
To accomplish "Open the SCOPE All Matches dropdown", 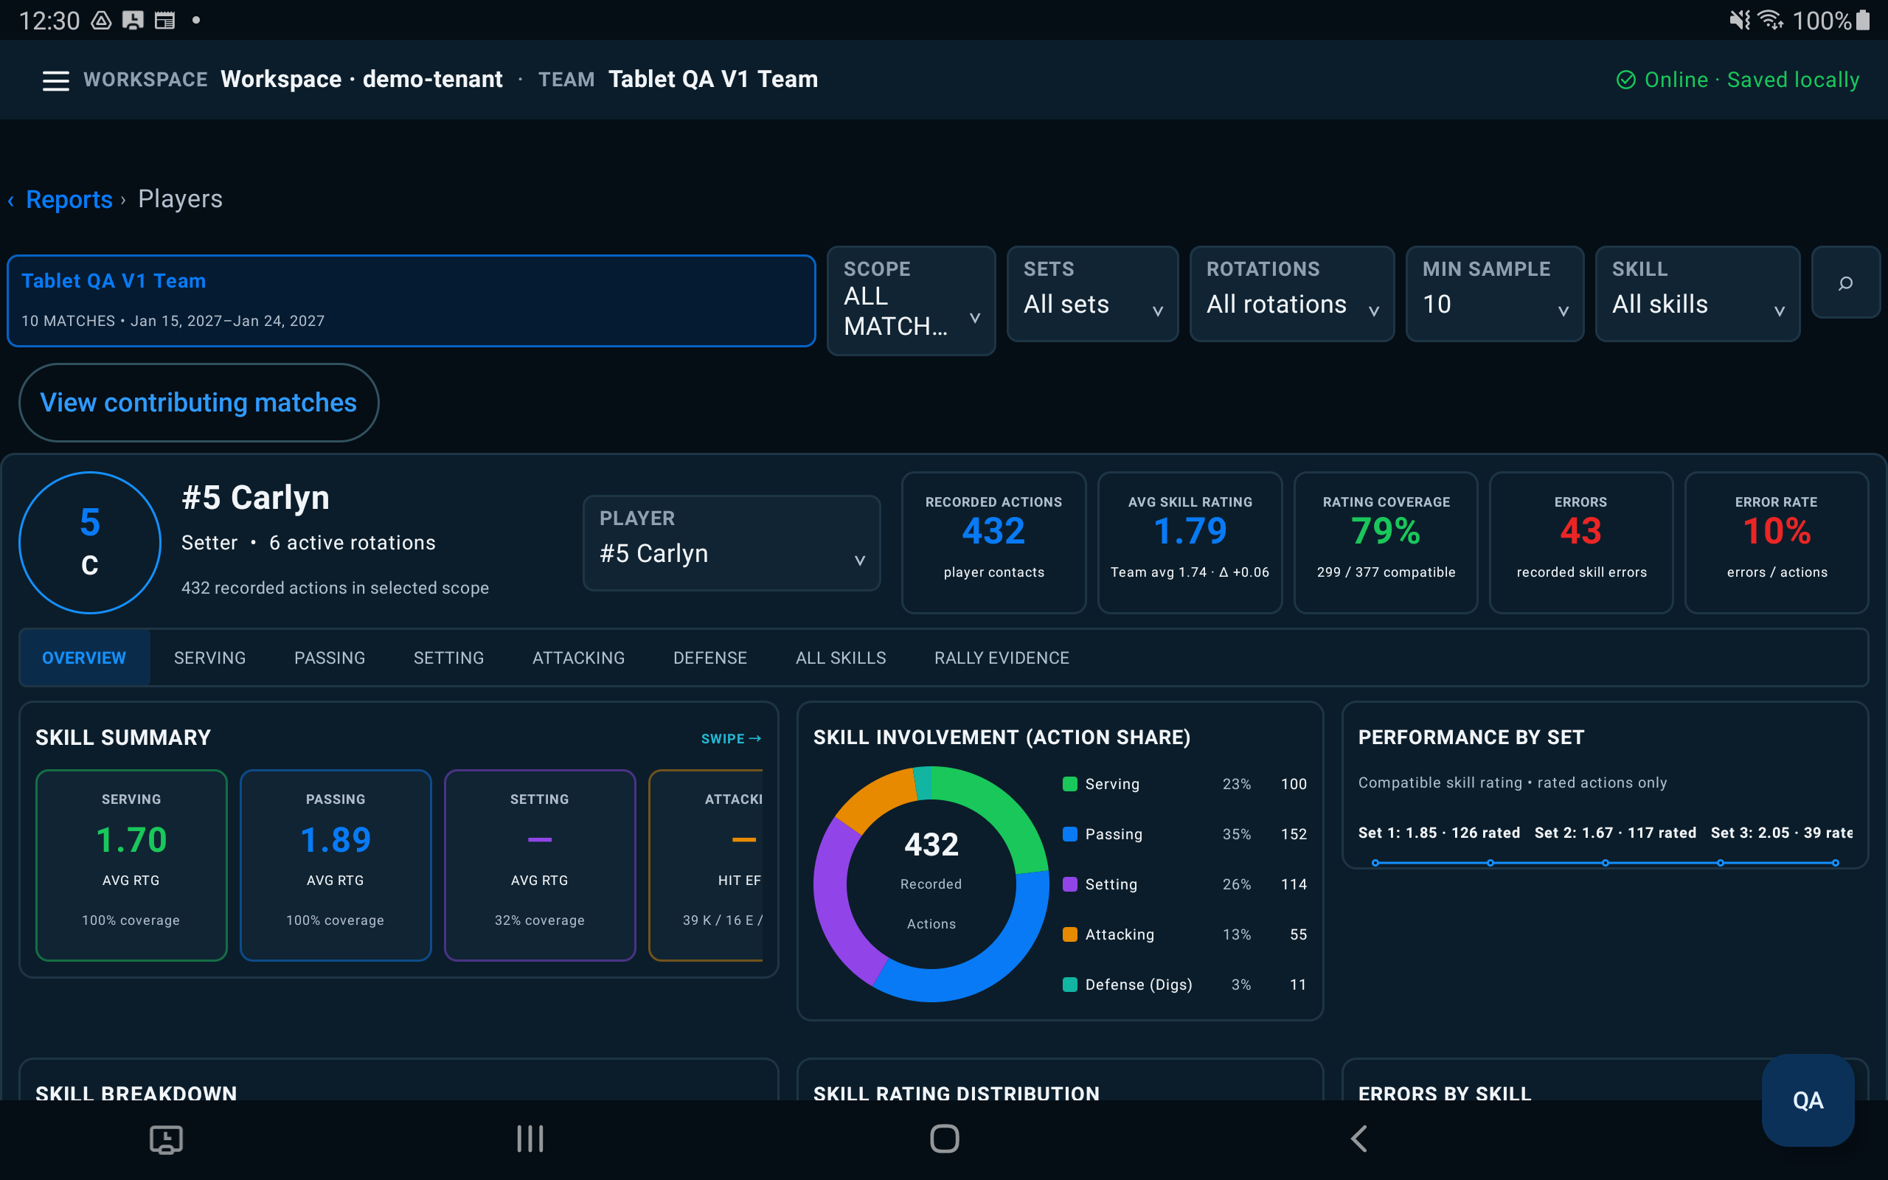I will 912,301.
